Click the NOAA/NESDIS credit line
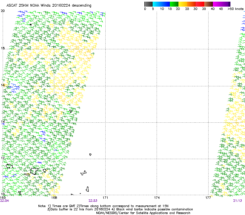 pyautogui.click(x=143, y=213)
